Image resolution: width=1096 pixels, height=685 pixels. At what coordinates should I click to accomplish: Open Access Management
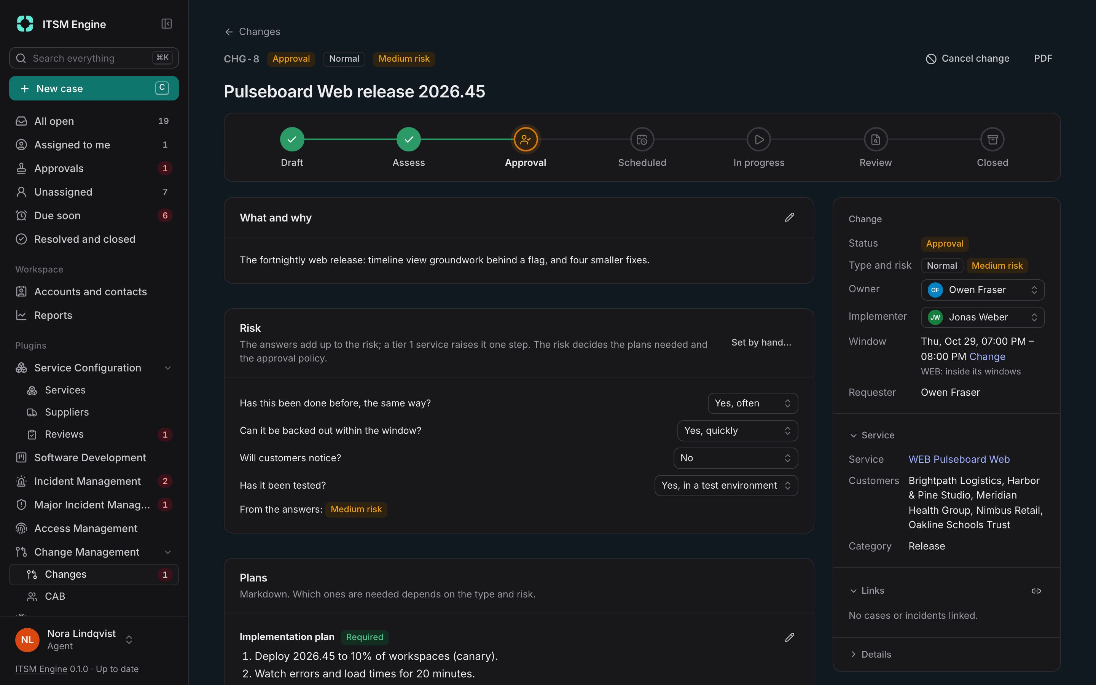[x=94, y=528]
